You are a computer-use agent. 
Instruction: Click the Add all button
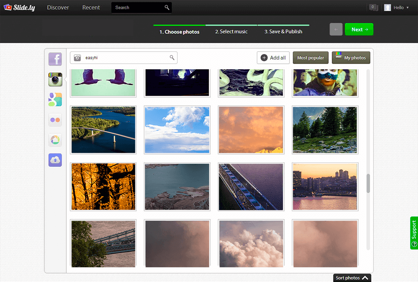[x=273, y=57]
